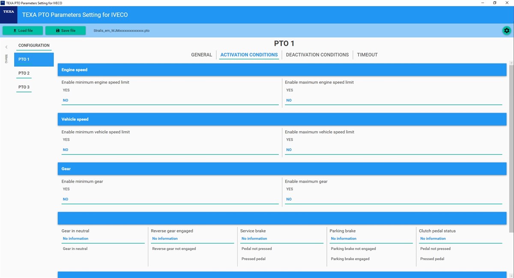
Task: Click the application icon in title bar
Action: pyautogui.click(x=3, y=3)
